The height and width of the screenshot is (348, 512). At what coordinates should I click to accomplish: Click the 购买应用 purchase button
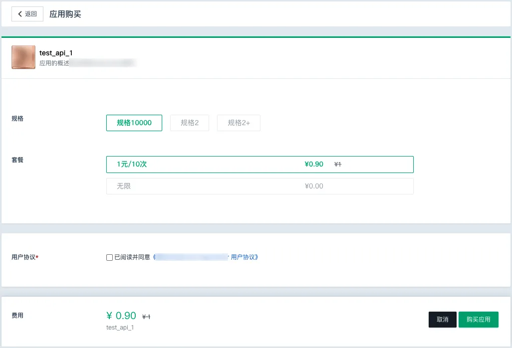tap(479, 320)
